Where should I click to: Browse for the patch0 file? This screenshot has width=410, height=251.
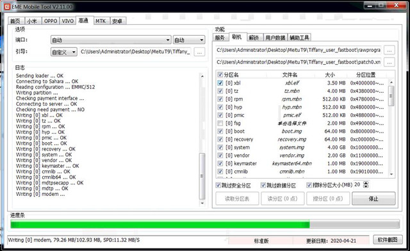click(x=389, y=62)
